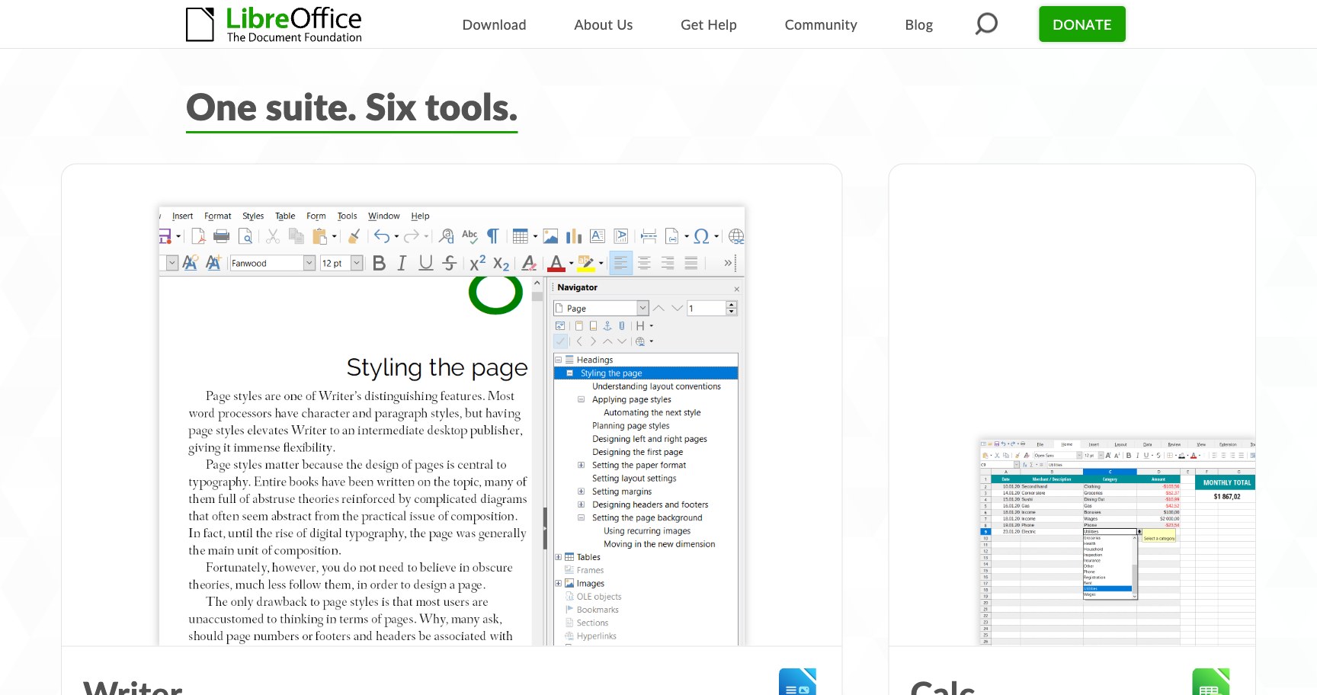Viewport: 1317px width, 695px height.
Task: Click the Clone Formatting brush icon
Action: (x=354, y=236)
